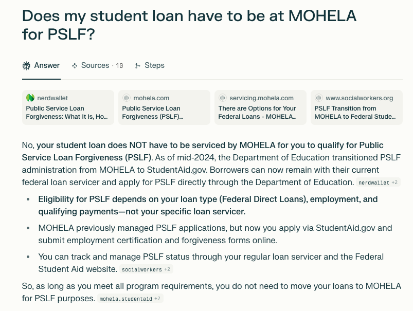This screenshot has width=413, height=311.
Task: Click the globe icon on the servicing.mohela.com card
Action: point(223,98)
